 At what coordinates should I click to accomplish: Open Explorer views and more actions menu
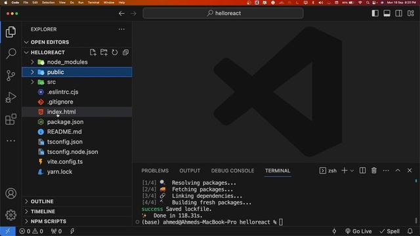point(121,29)
